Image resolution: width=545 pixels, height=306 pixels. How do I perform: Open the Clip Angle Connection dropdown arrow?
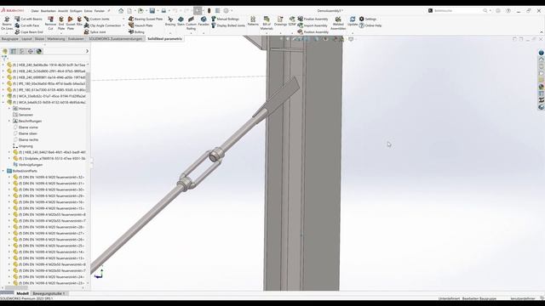[123, 25]
